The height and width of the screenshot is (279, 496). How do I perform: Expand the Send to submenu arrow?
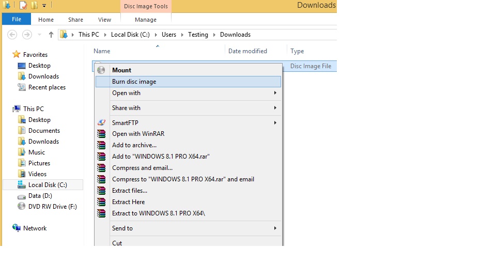[x=275, y=228]
